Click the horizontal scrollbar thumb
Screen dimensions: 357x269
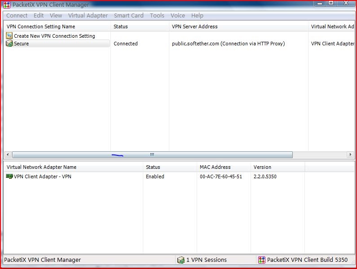(152, 154)
